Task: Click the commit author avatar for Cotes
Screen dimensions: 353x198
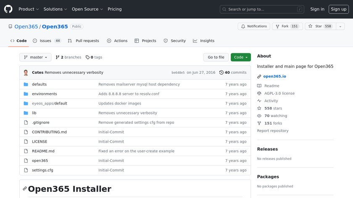Action: tap(26, 73)
